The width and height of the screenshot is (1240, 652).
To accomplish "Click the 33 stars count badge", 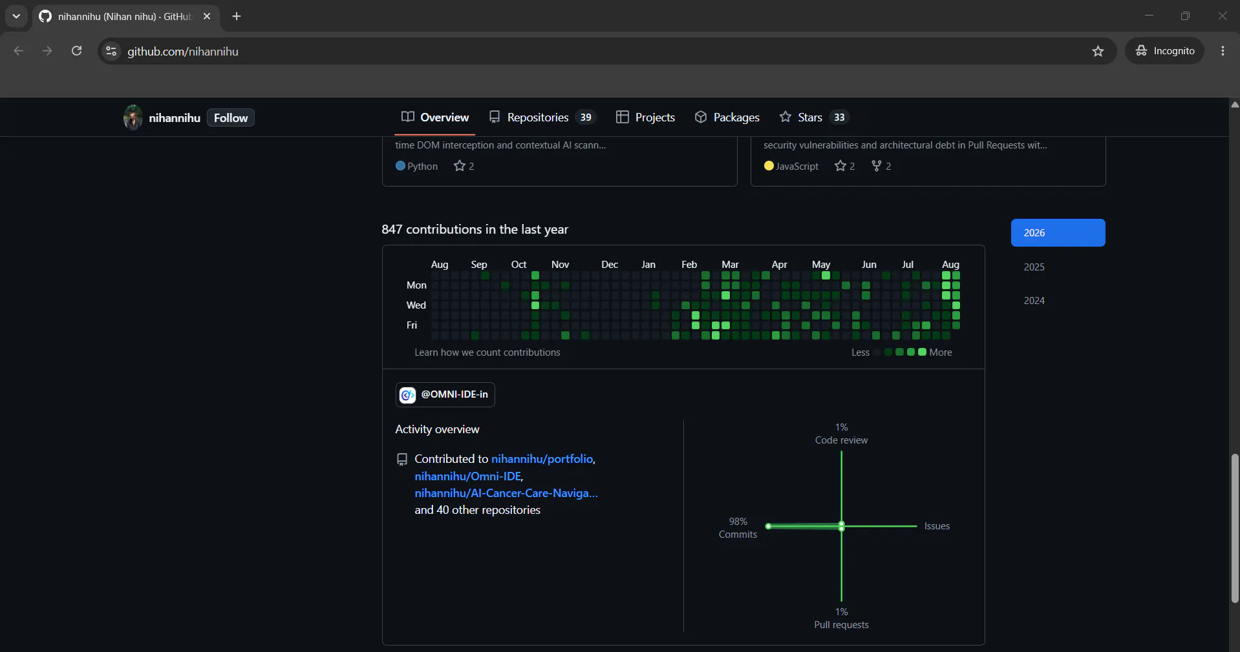I will 839,117.
